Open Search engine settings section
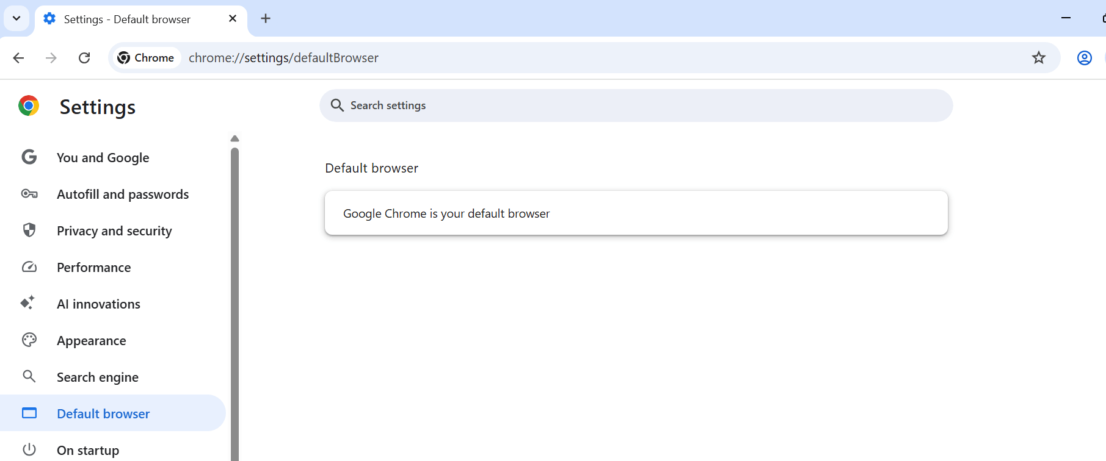Screen dimensions: 1106x461 113,377
